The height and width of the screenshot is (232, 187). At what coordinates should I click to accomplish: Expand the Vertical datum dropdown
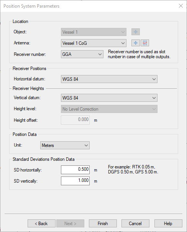(x=109, y=98)
